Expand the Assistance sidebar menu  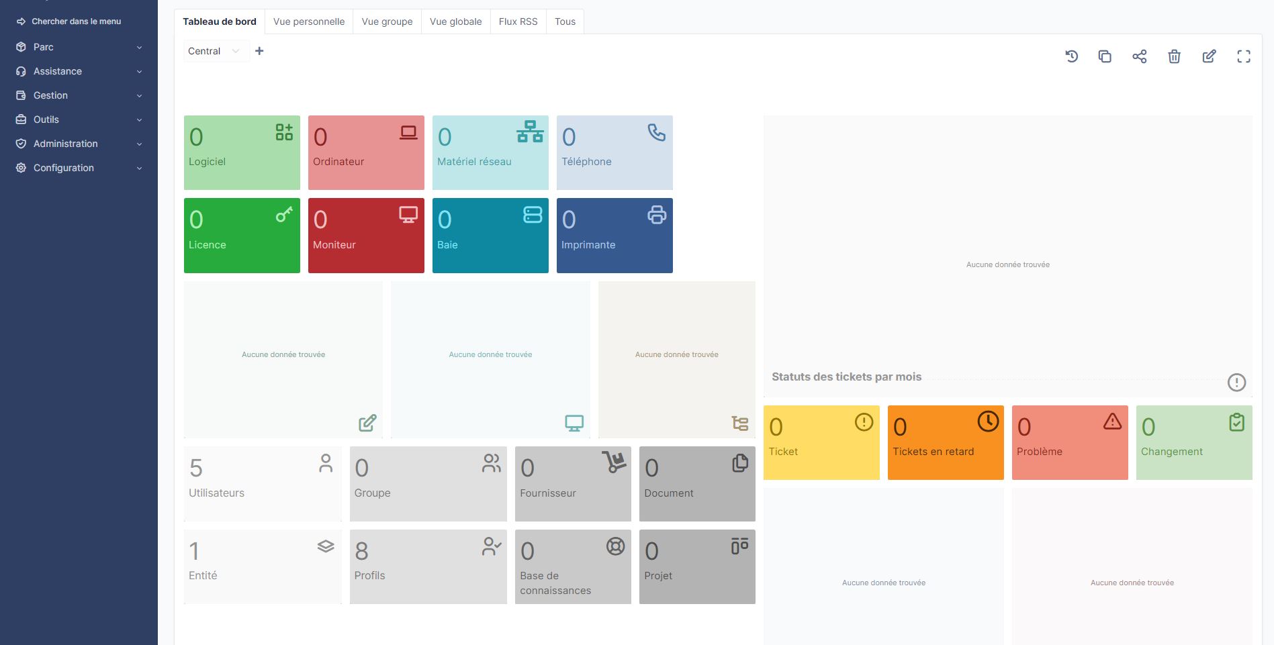[x=79, y=71]
